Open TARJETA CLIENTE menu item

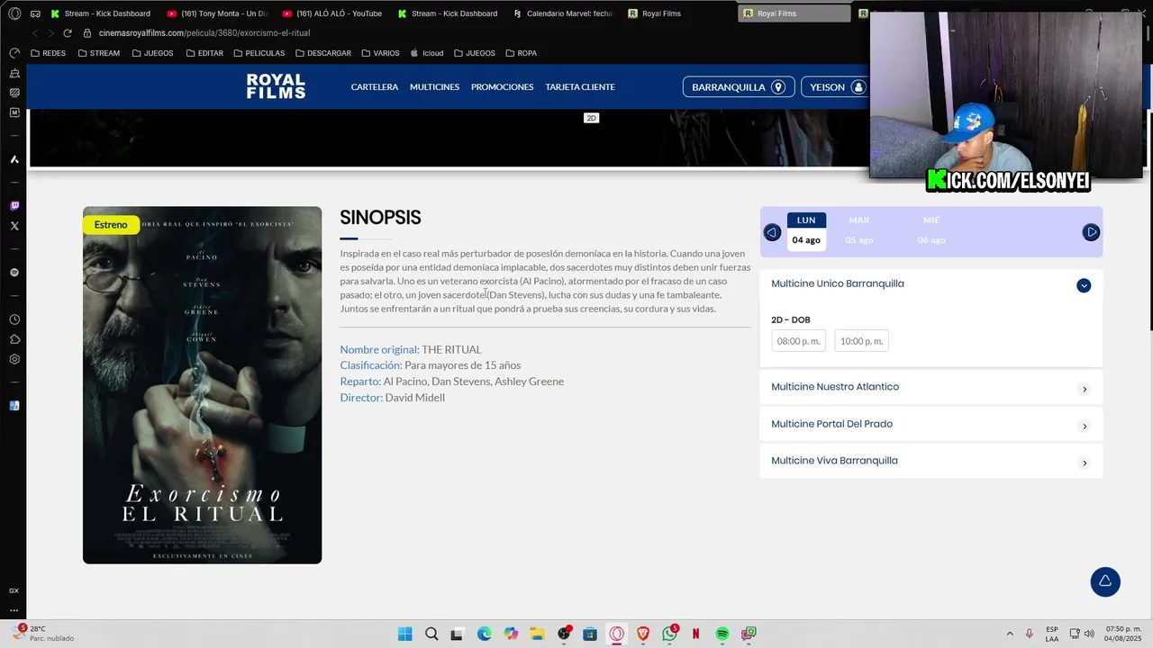[x=580, y=87]
